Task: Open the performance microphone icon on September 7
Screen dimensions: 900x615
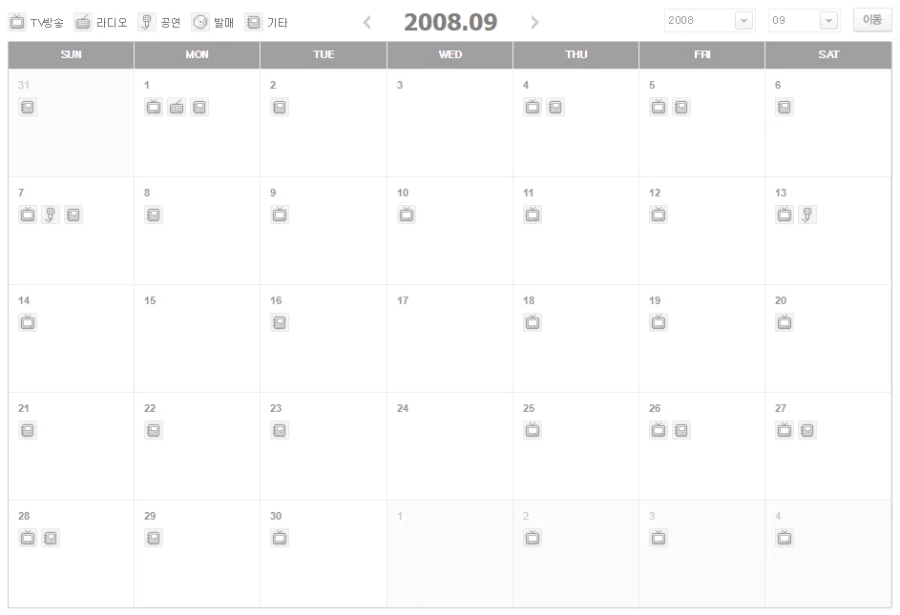Action: [50, 215]
